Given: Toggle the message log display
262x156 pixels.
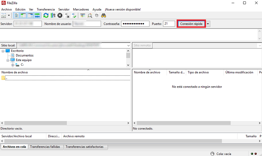Looking at the screenshot, I should coord(16,15).
